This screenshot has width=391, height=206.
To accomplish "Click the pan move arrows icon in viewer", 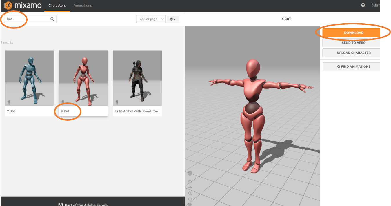I will coord(190,188).
